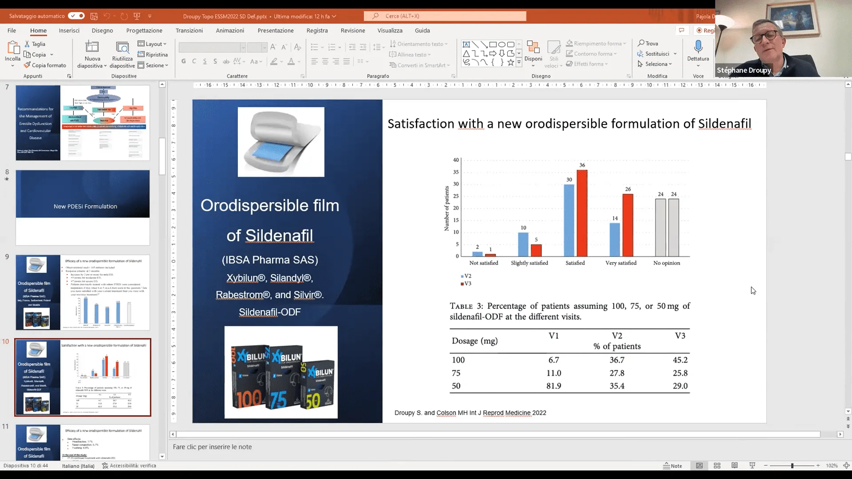Click the Note button in status bar
The image size is (852, 479).
[x=673, y=466]
